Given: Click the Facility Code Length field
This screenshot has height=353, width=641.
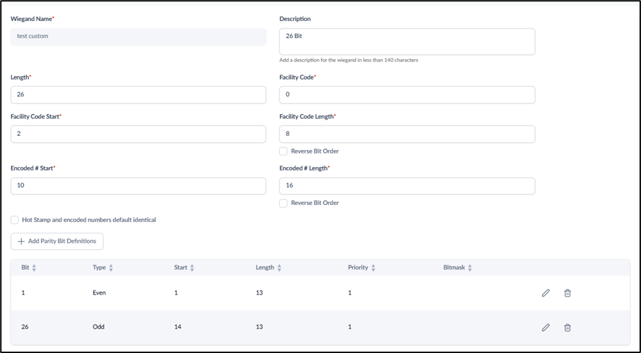Looking at the screenshot, I should coord(407,134).
